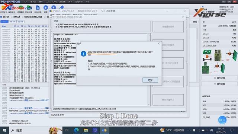Click the log line showing the saved file path
Image resolution: width=238 pixels, height=134 pixels.
pos(29,111)
